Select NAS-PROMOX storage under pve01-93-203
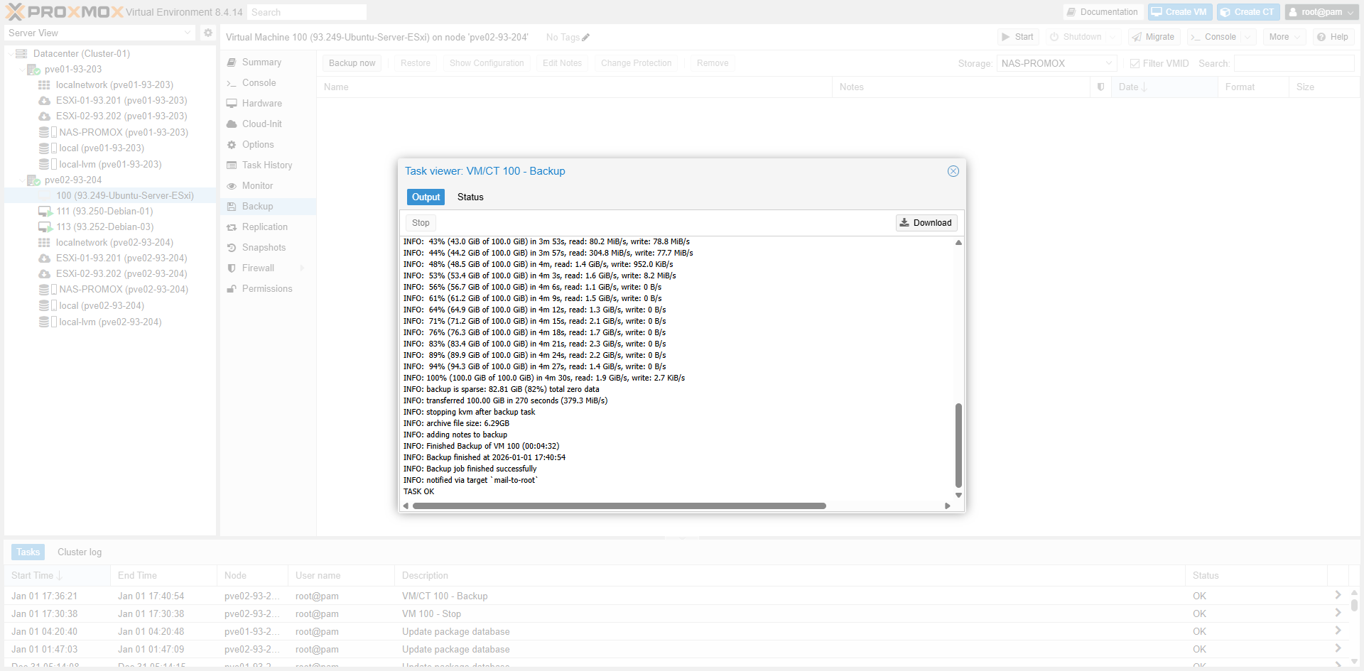The image size is (1364, 671). (123, 133)
